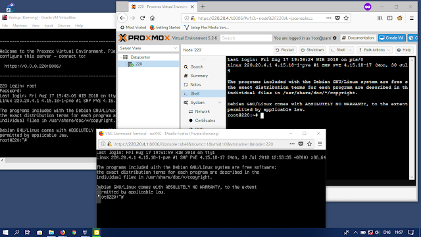The width and height of the screenshot is (421, 237).
Task: Open VirtualBox File menu
Action: coord(5,26)
